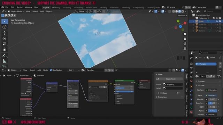Adjust the Roughness slider value 0.500

click(213, 103)
